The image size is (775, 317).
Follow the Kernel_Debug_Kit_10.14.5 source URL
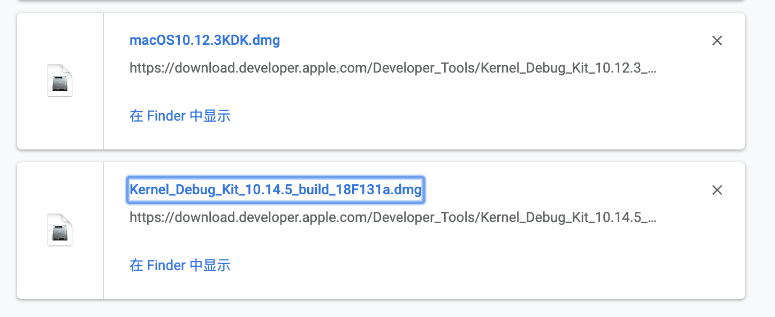pyautogui.click(x=393, y=218)
